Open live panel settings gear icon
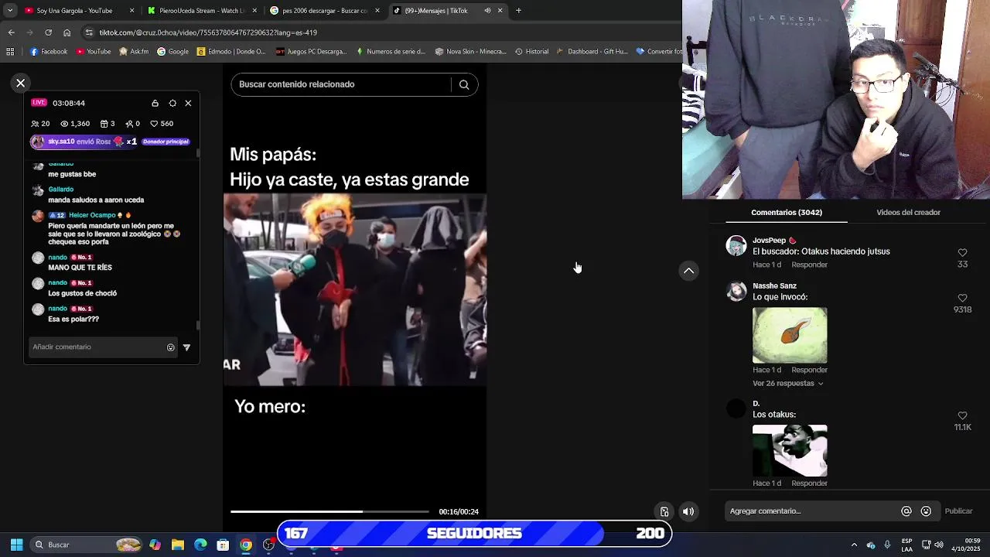The height and width of the screenshot is (557, 990). tap(172, 103)
